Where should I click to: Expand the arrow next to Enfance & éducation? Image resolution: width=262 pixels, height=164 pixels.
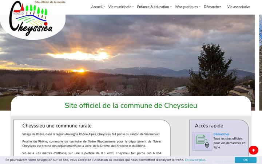(x=171, y=7)
